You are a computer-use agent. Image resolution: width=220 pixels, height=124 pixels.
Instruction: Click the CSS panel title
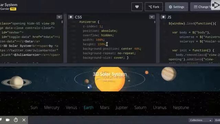[78, 17]
